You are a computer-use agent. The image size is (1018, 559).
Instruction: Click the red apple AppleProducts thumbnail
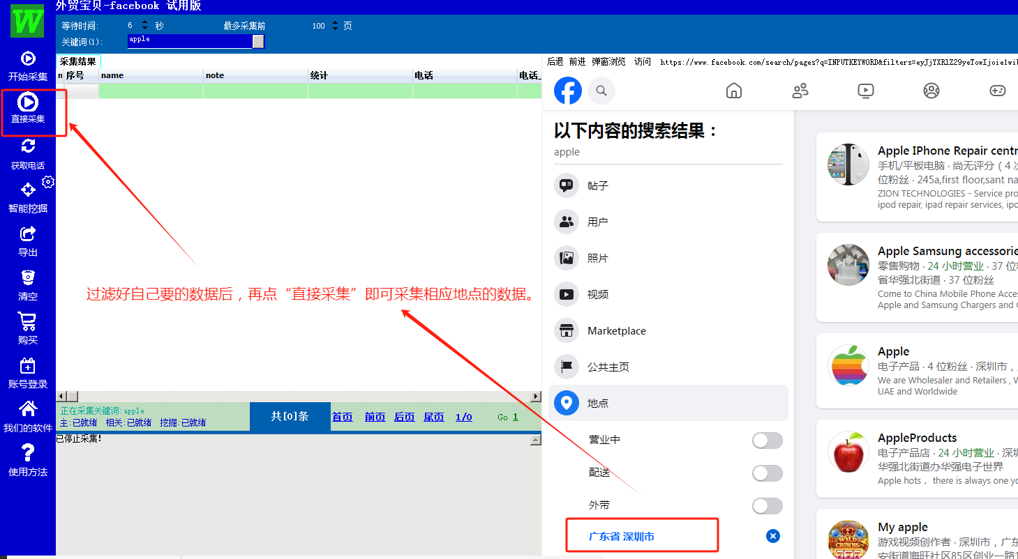[x=848, y=452]
